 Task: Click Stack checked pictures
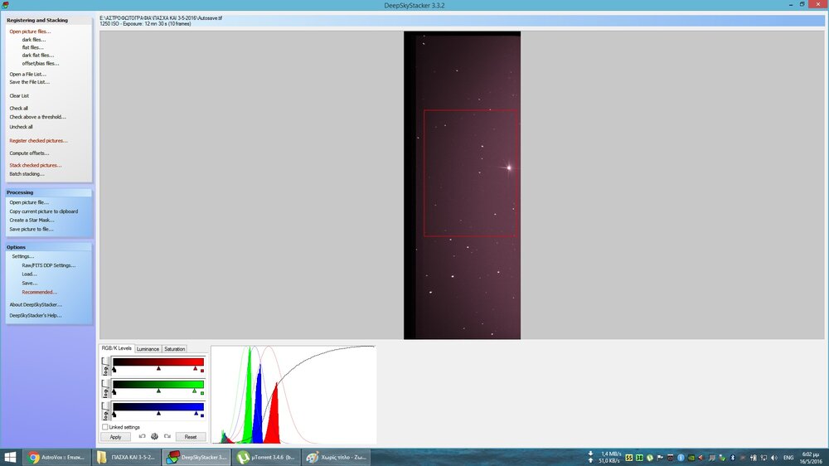tap(35, 165)
